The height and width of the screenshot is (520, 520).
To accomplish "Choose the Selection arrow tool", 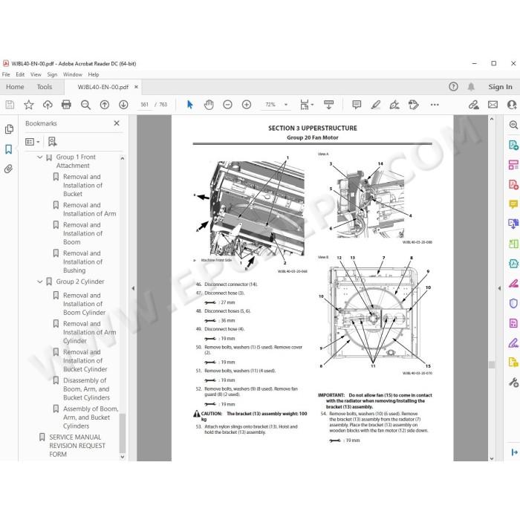I will point(189,105).
